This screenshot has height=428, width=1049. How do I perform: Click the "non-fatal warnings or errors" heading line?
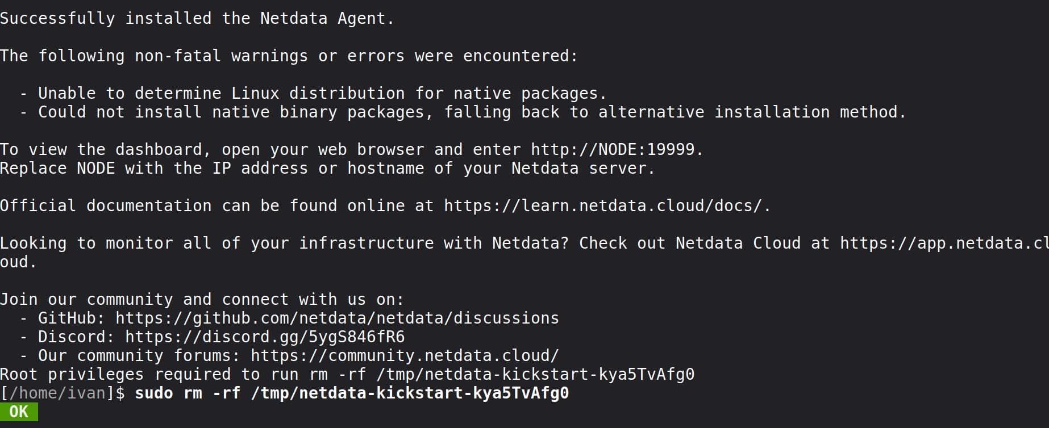point(289,56)
